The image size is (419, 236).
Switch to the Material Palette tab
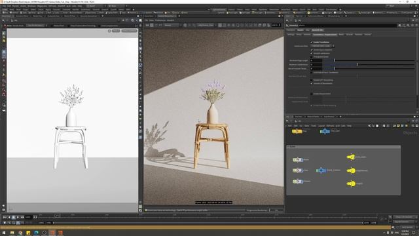pyautogui.click(x=313, y=117)
